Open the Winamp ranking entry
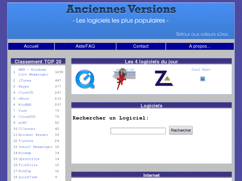 coord(25,153)
